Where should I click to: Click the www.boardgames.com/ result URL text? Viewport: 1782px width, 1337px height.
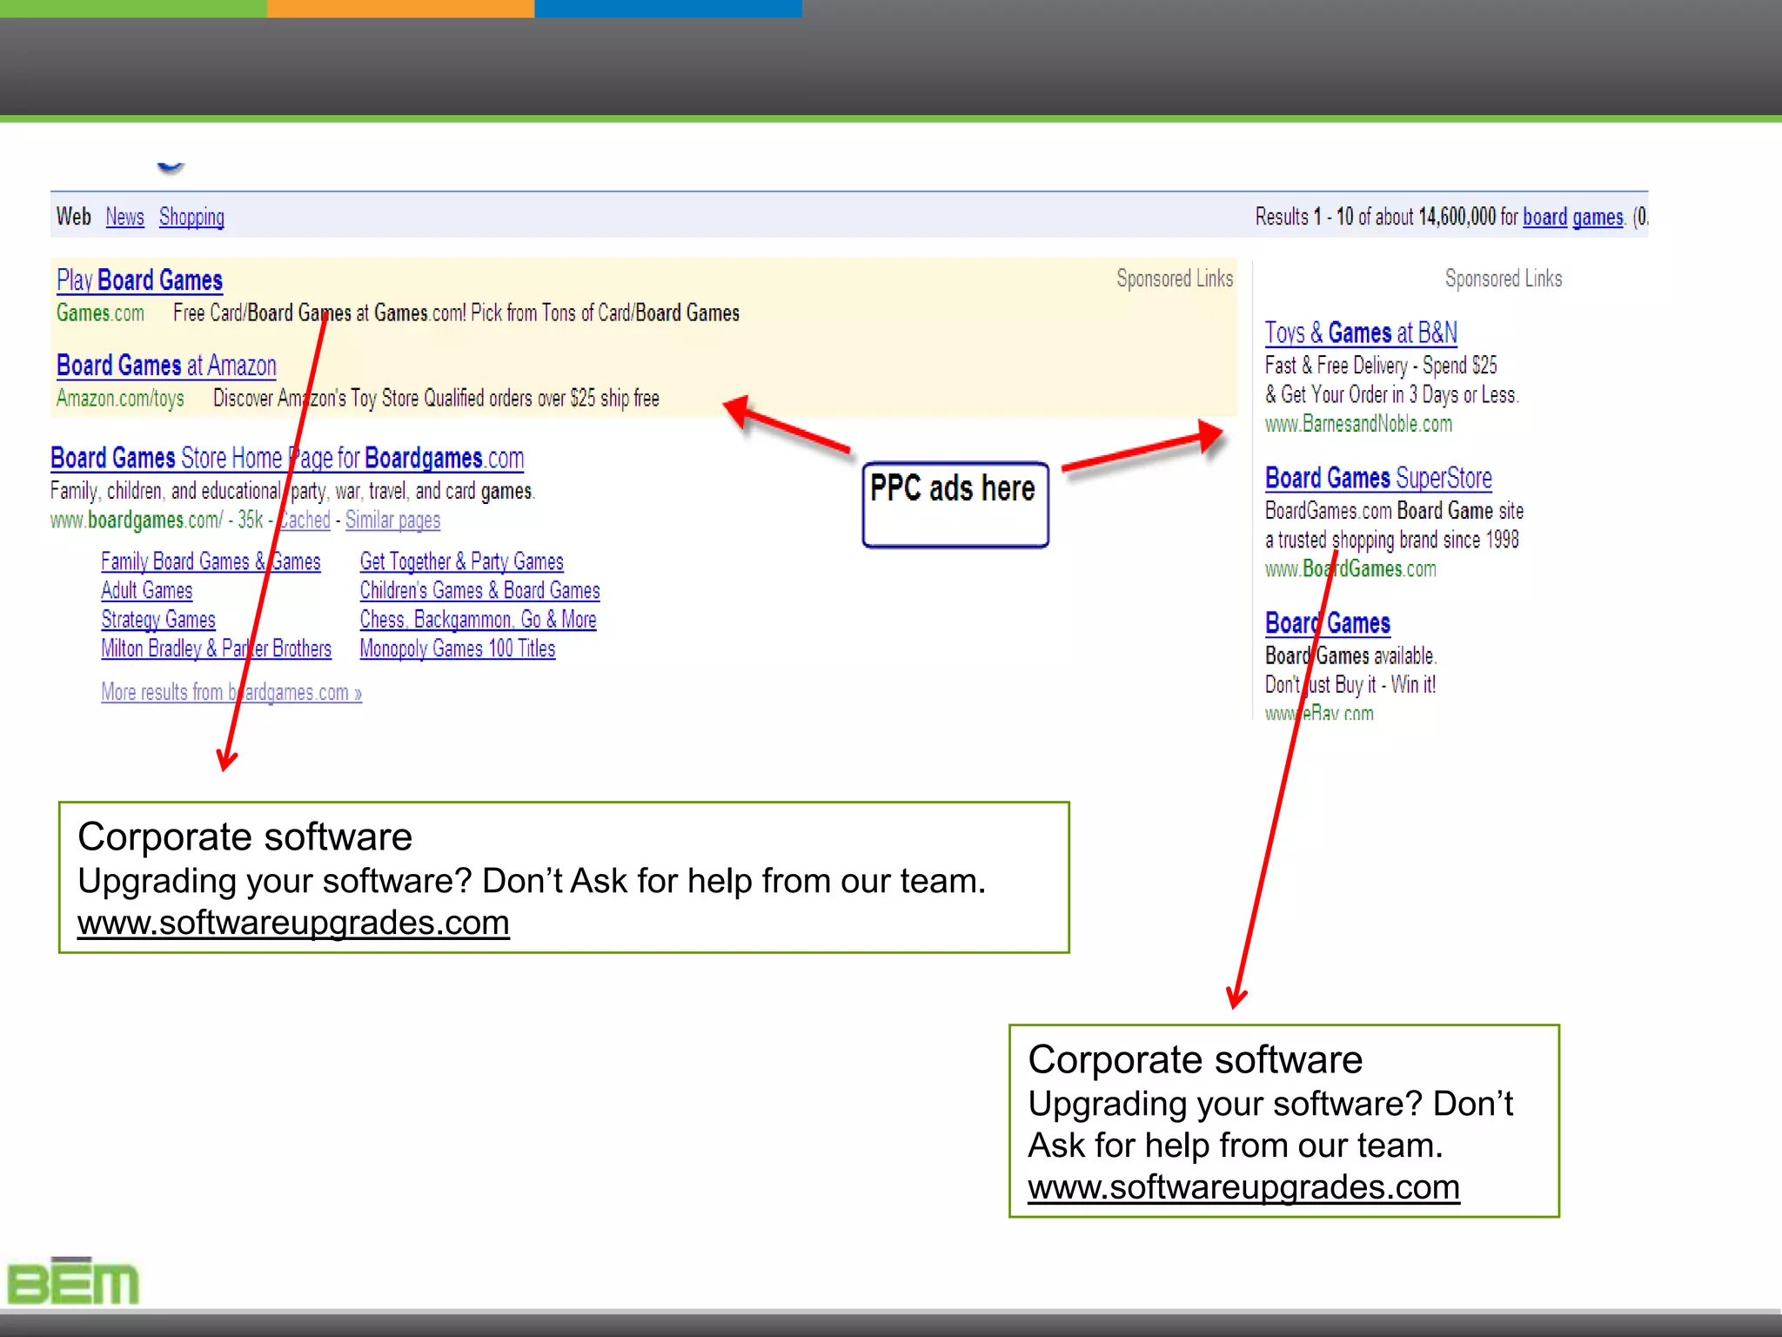(136, 521)
